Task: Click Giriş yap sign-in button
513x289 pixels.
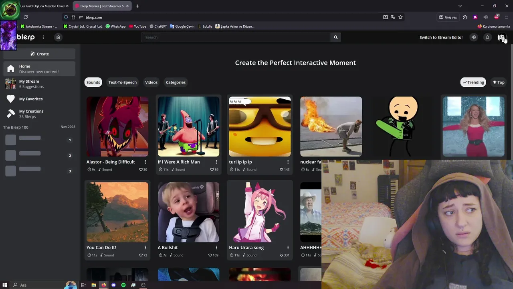Action: [x=448, y=17]
